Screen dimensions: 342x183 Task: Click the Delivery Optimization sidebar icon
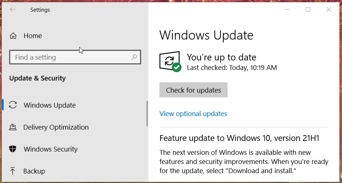(13, 127)
